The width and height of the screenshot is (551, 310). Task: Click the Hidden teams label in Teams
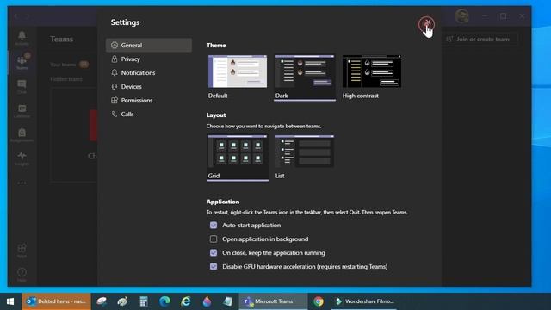[66, 79]
